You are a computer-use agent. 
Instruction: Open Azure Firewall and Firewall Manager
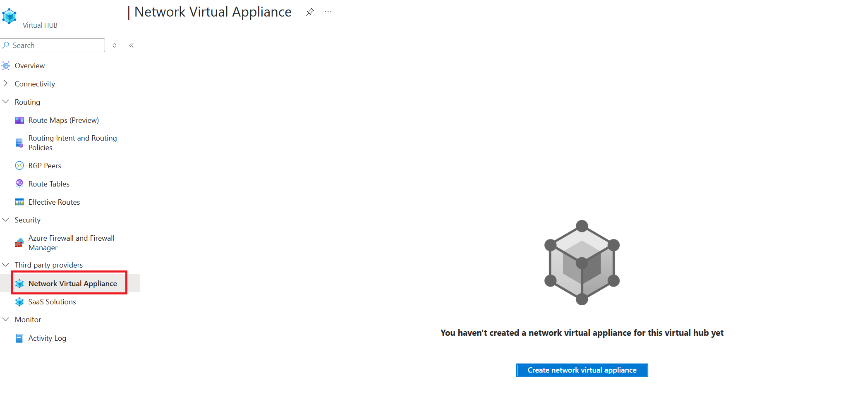pyautogui.click(x=72, y=243)
